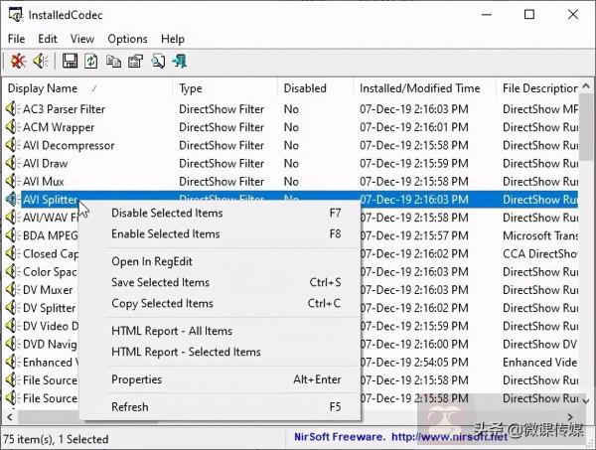Click speaker icon of Closed Cap row
596x450 pixels.
click(x=13, y=253)
